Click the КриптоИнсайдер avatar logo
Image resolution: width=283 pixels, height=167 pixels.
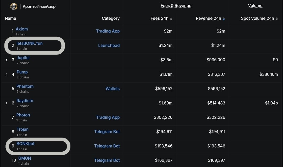click(x=14, y=7)
